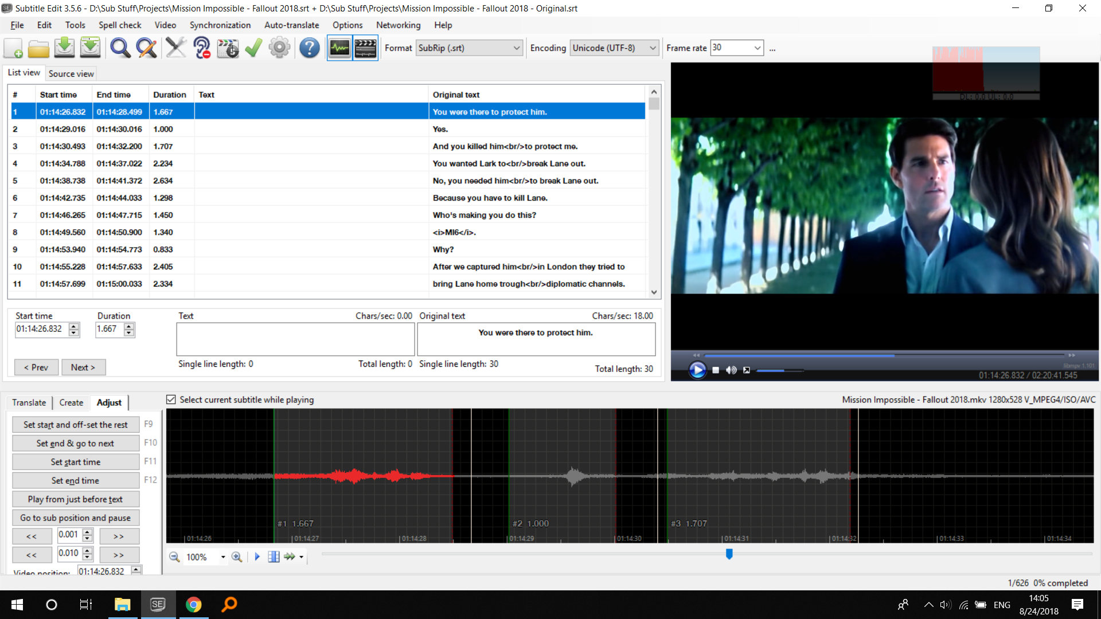Screen dimensions: 1101x619
Task: Adjust the video volume slider
Action: tap(779, 371)
